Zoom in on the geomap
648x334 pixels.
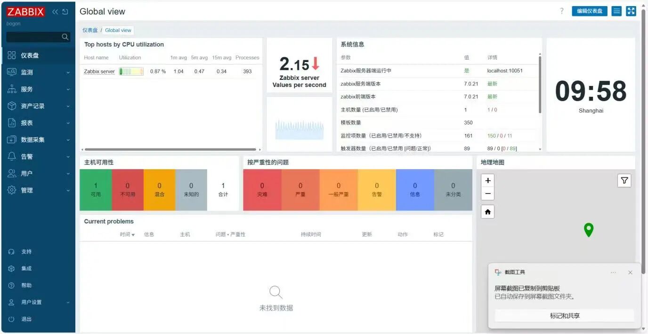click(x=488, y=180)
